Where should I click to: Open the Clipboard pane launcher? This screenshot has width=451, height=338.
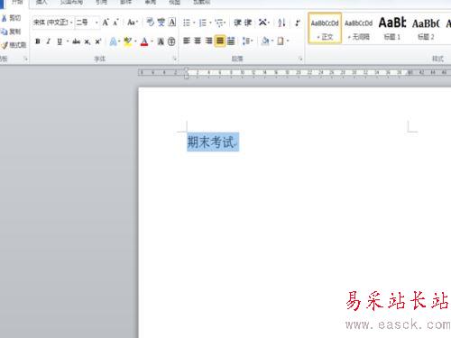[25, 59]
